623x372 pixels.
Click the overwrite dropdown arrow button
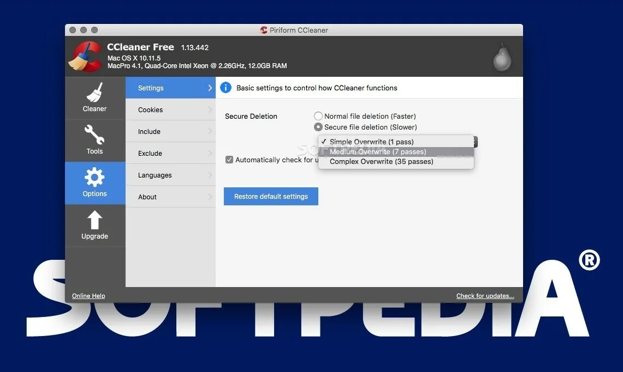pyautogui.click(x=475, y=142)
